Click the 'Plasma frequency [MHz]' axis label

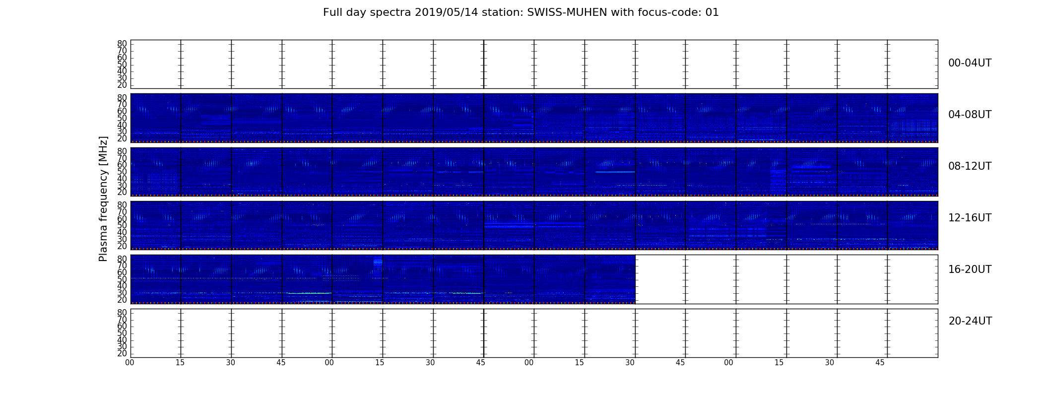tap(103, 198)
